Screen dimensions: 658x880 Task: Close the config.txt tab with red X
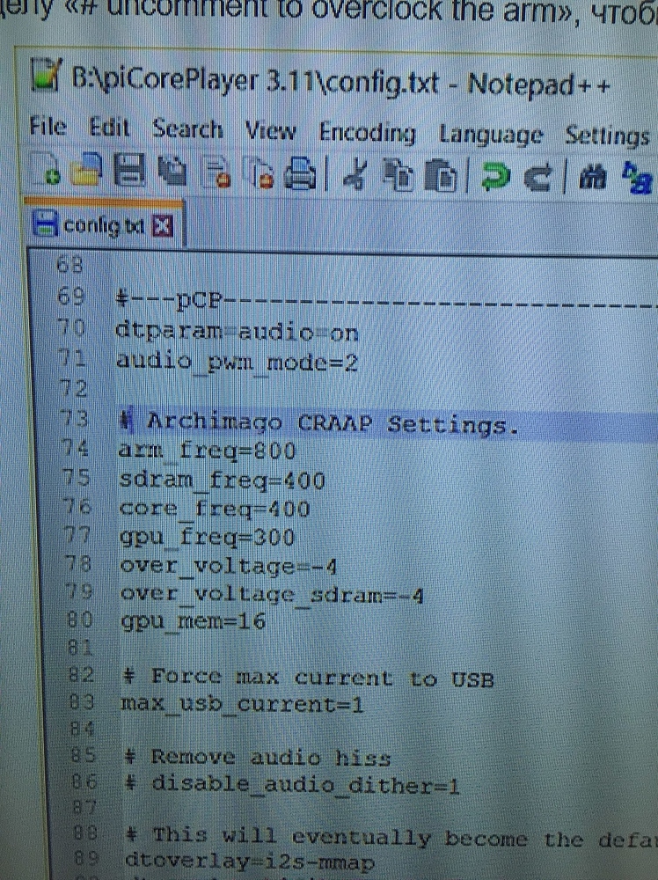(x=162, y=227)
